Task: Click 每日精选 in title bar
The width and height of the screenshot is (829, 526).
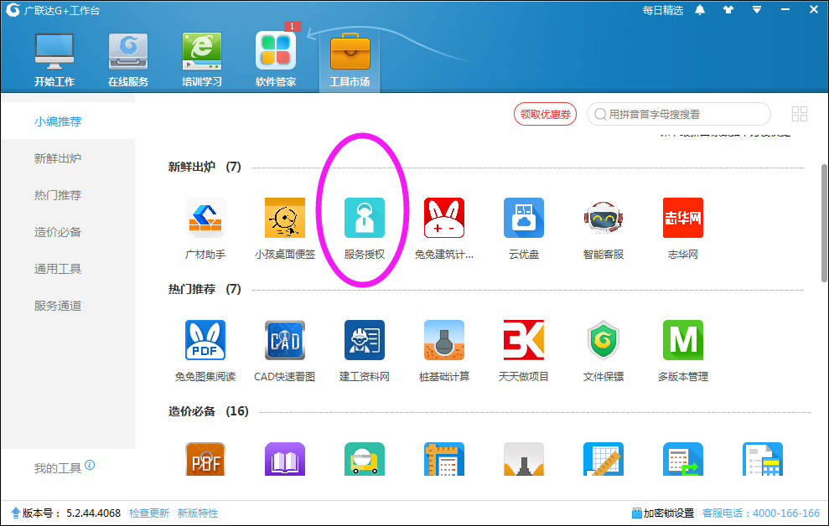Action: [x=662, y=11]
